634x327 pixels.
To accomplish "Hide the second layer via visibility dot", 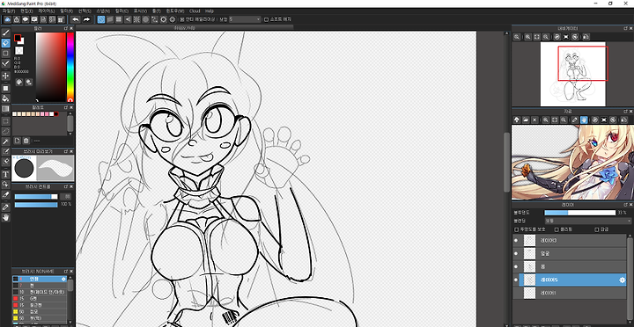I will pos(516,253).
